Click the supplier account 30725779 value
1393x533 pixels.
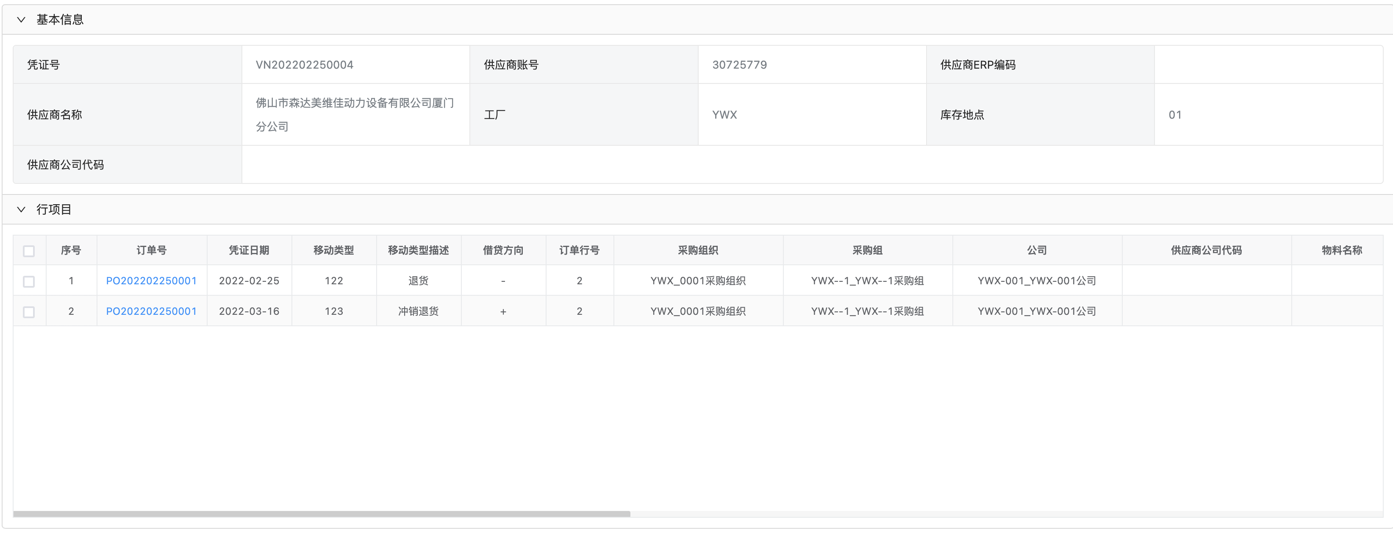[739, 65]
